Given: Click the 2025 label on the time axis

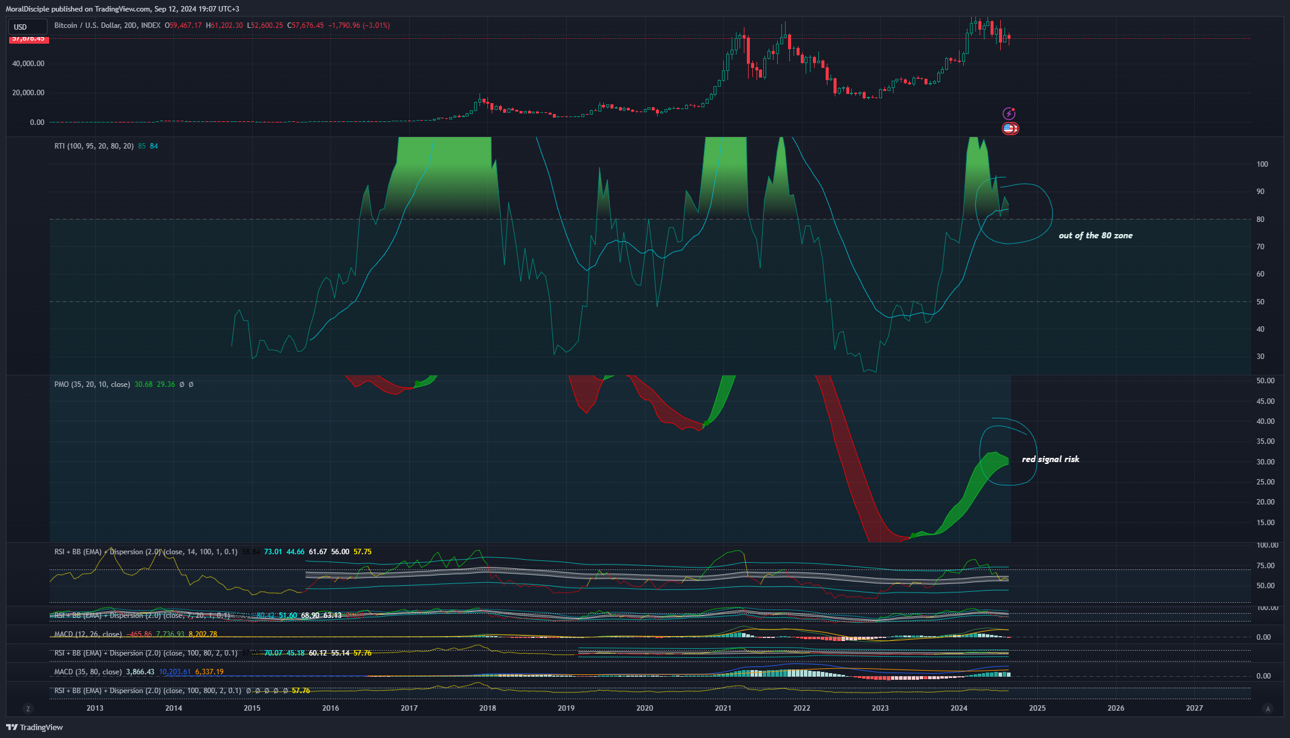Looking at the screenshot, I should (x=1037, y=708).
